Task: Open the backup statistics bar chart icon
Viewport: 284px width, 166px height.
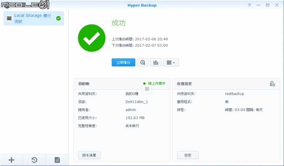Action: coord(156,62)
